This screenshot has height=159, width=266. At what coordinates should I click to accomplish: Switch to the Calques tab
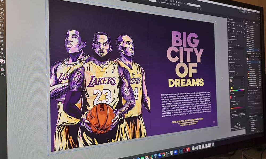250,22
